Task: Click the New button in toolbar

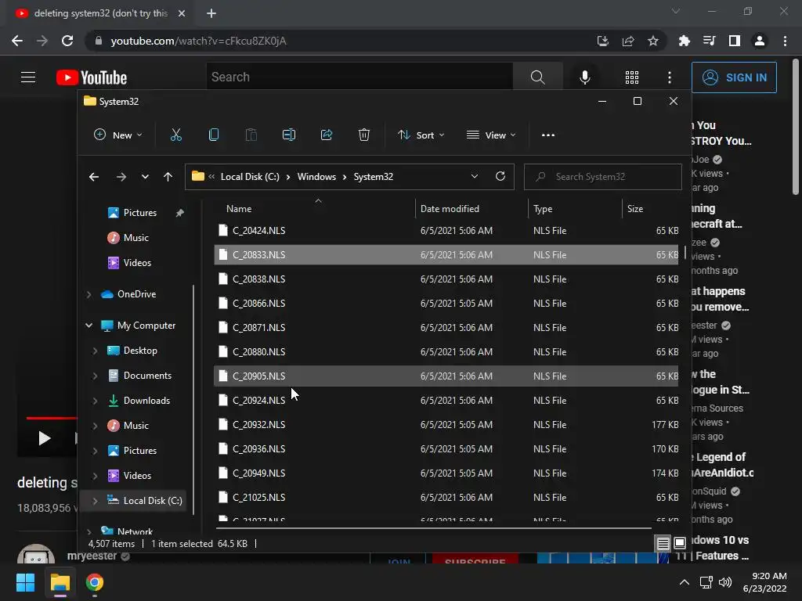Action: click(x=118, y=135)
